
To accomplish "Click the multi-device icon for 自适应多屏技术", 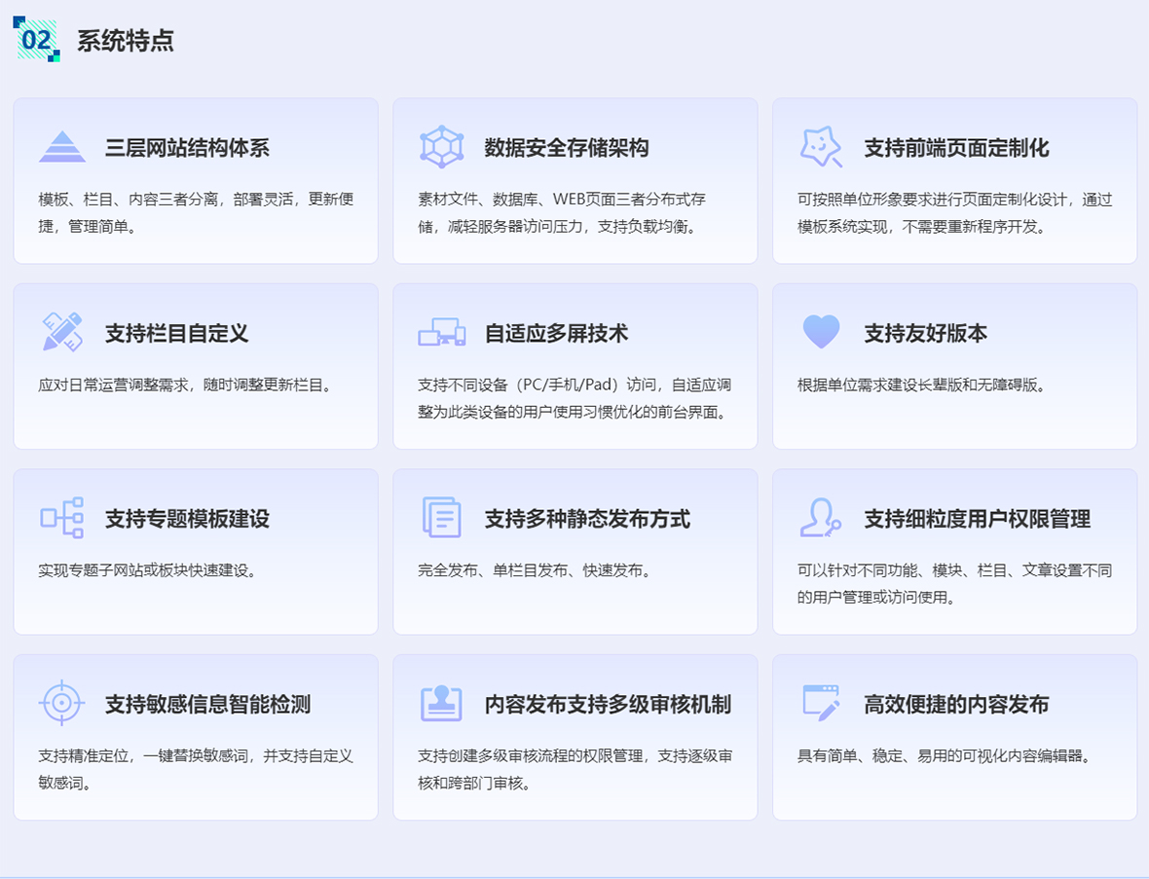I will [441, 331].
